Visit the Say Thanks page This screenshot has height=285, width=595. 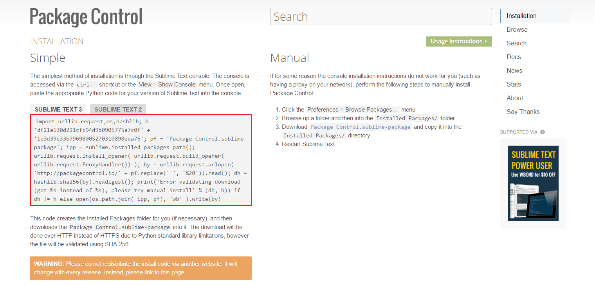[523, 112]
